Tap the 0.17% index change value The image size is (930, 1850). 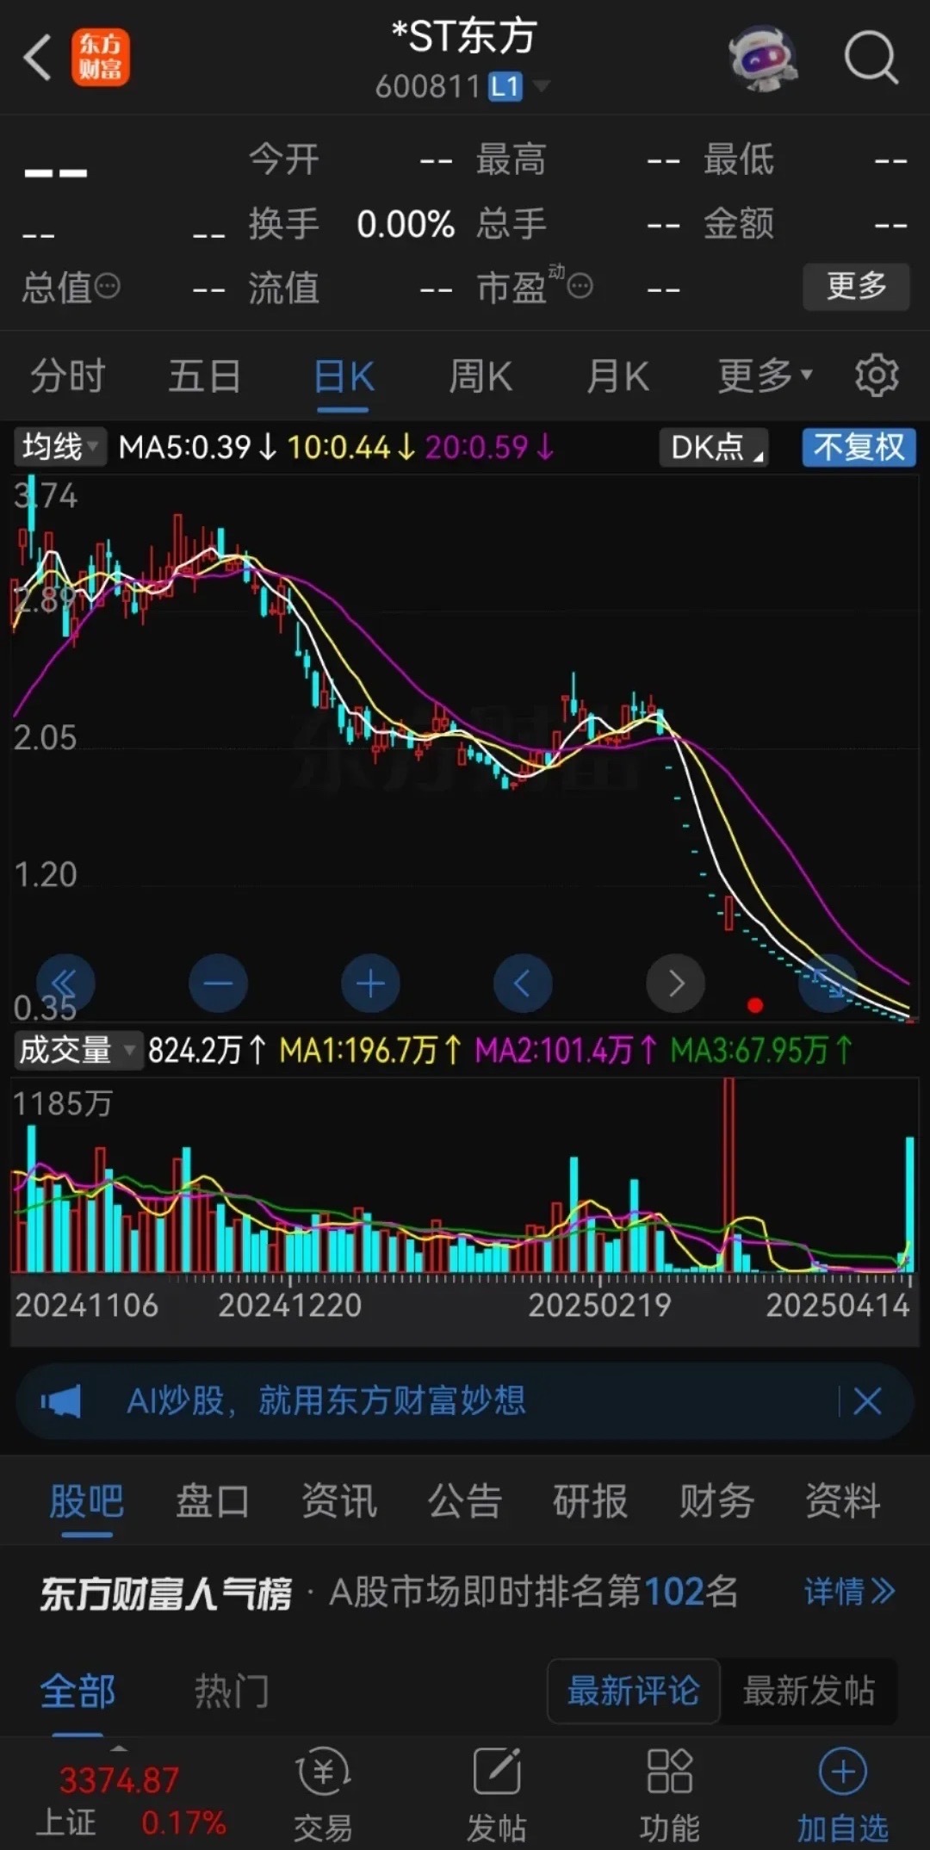(183, 1822)
